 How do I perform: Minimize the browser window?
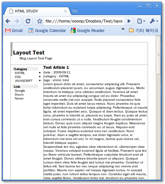(140, 6)
